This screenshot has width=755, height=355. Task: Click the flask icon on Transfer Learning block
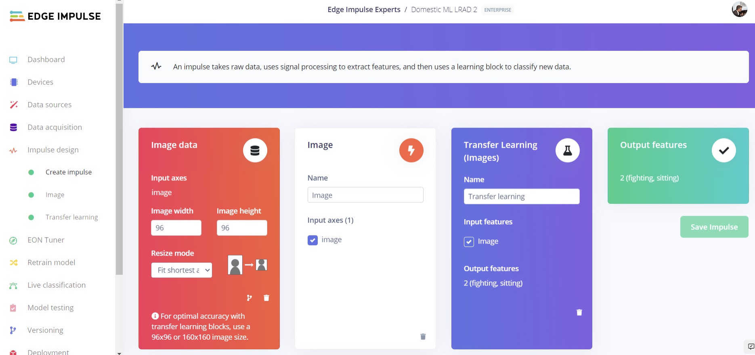coord(567,150)
